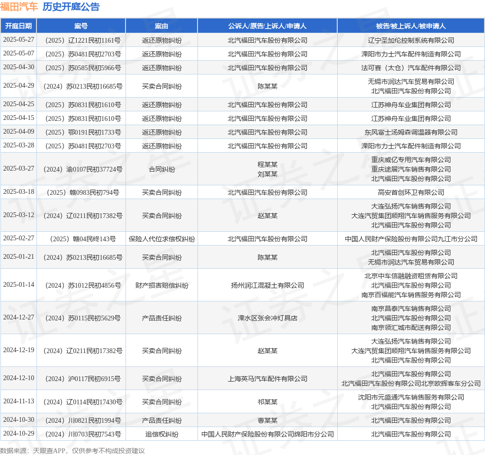Click the date cell 2025-04-25
Viewport: 485px width, 455px height.
[x=18, y=104]
